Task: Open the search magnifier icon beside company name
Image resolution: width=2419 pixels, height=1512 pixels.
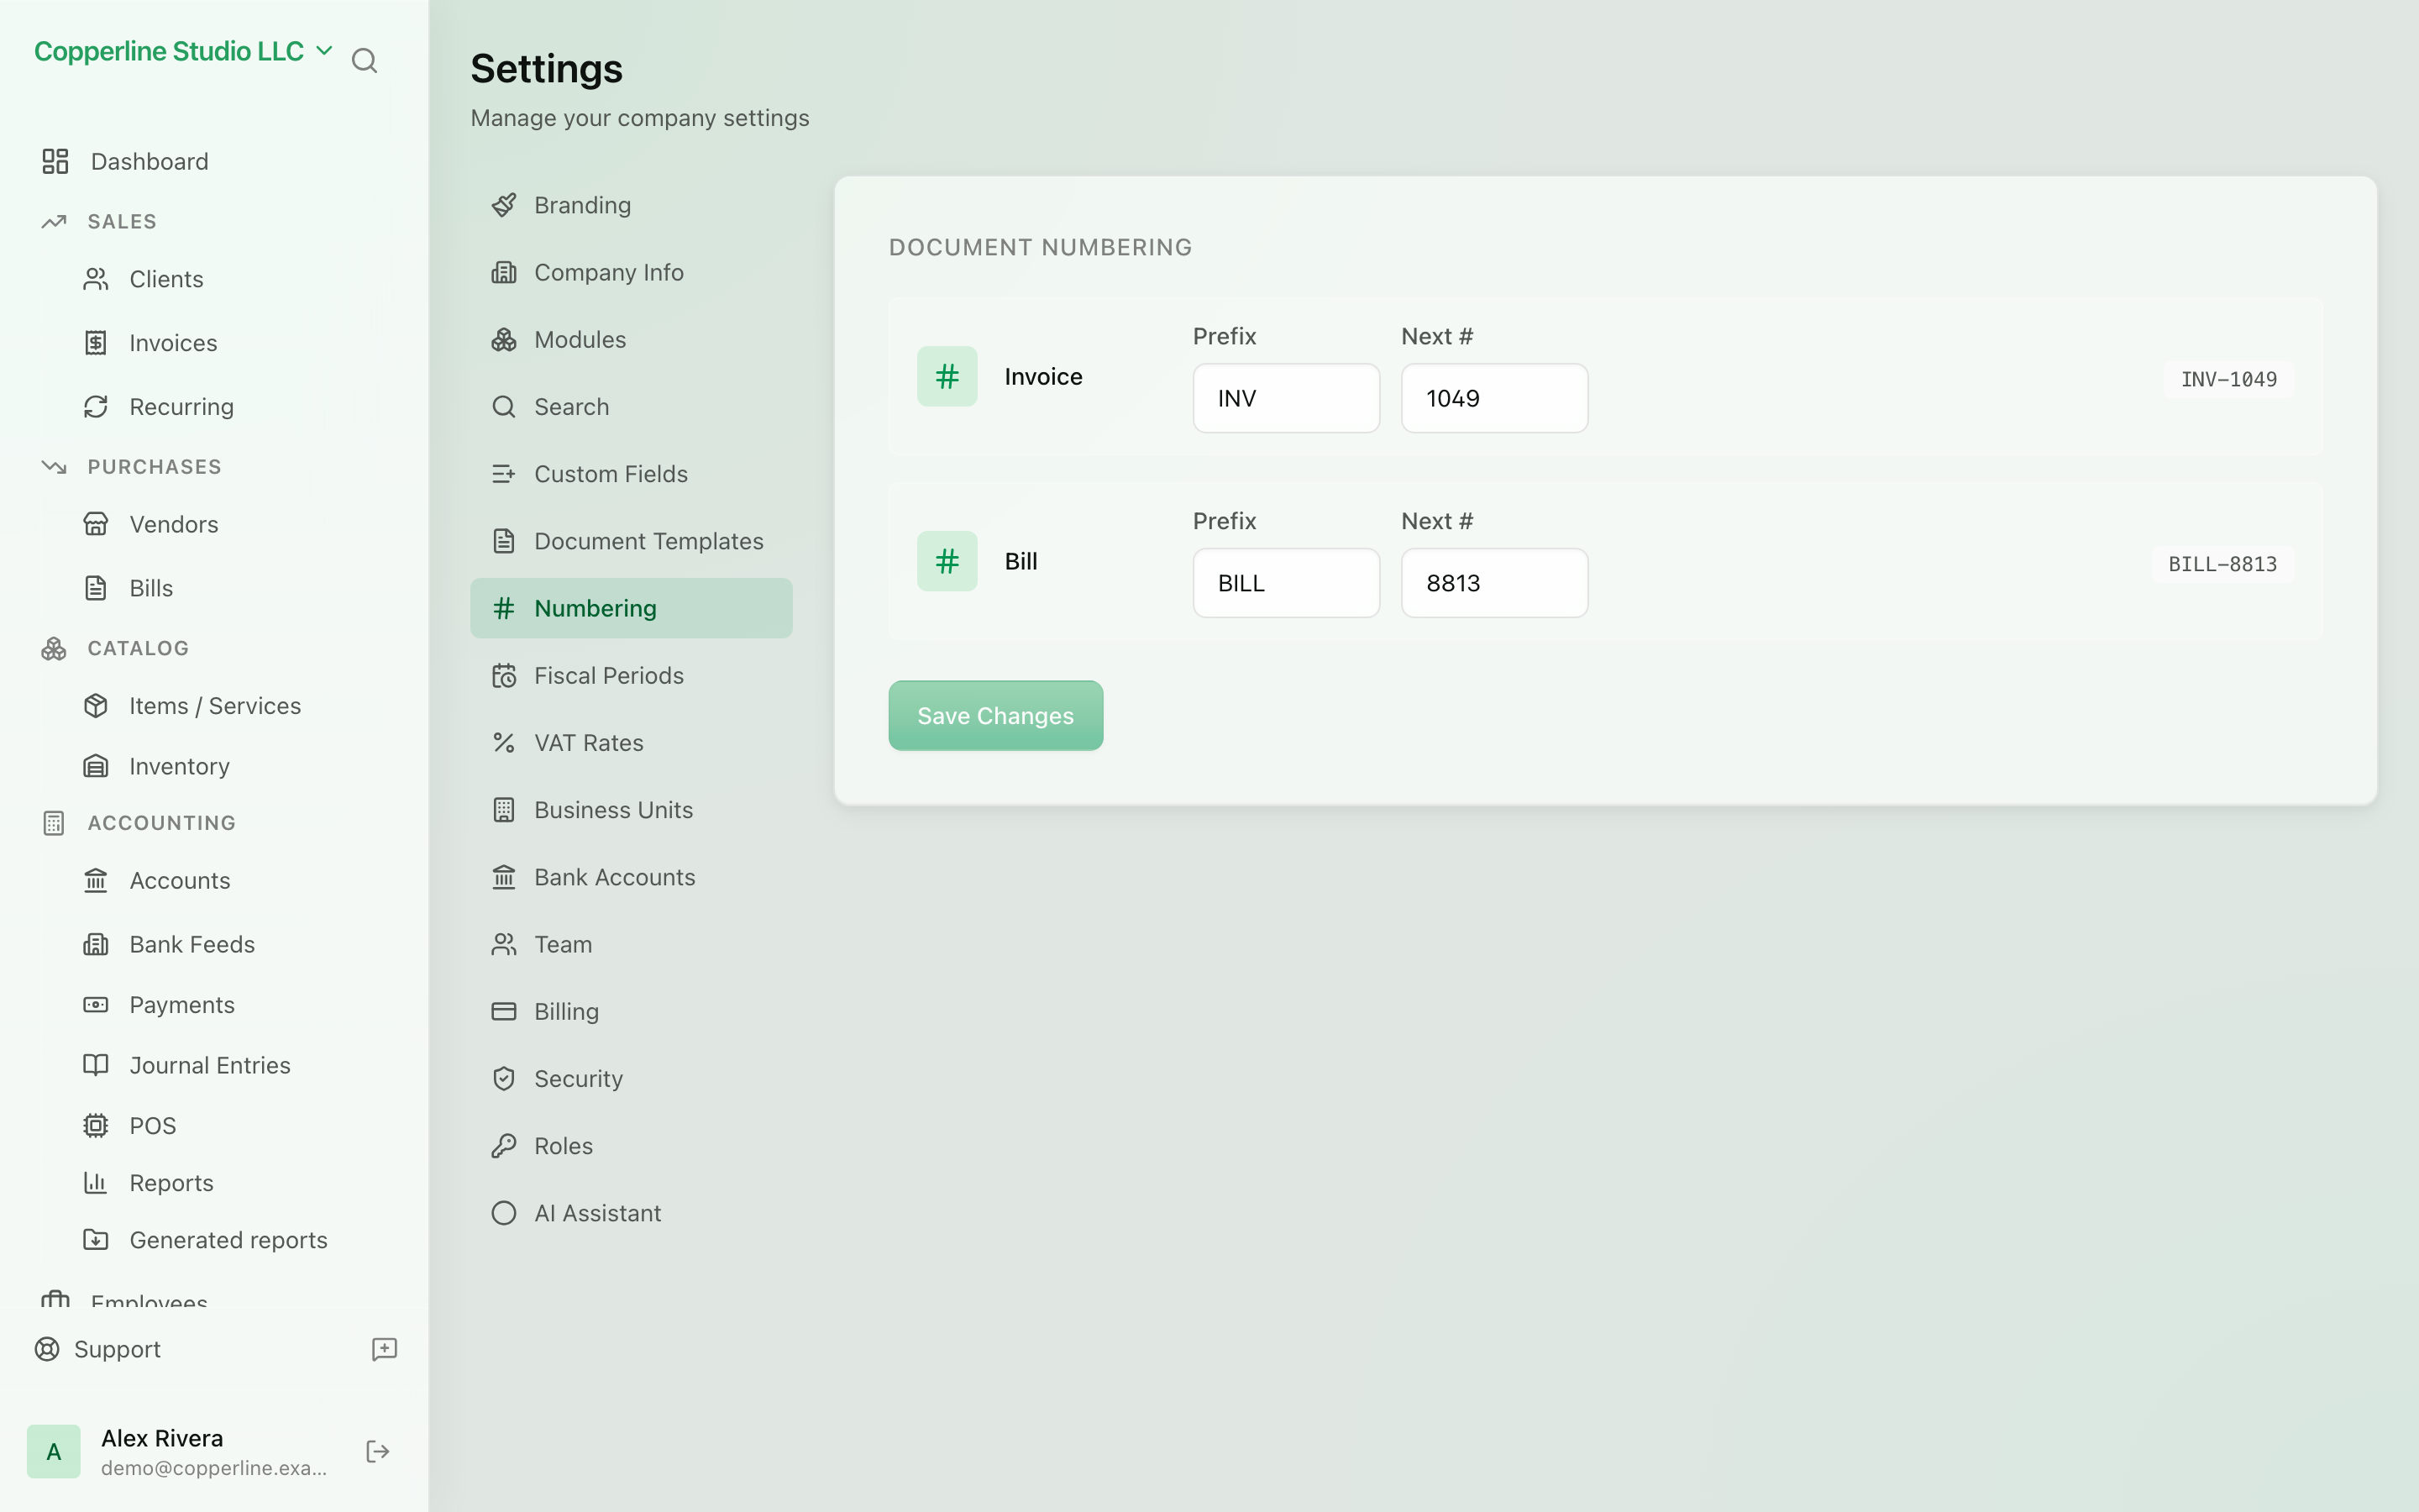Action: click(x=364, y=61)
